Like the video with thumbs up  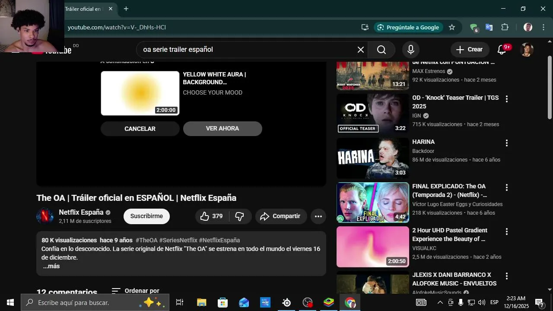[212, 216]
